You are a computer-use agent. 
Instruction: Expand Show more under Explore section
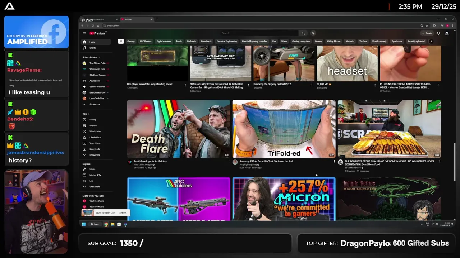[96, 187]
